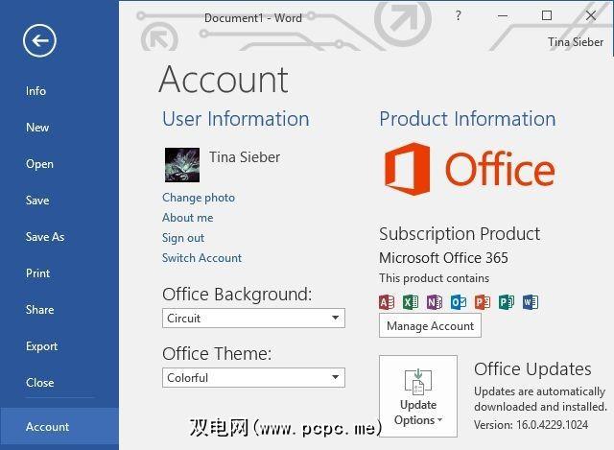Click the Switch Account link
The height and width of the screenshot is (450, 614).
pos(201,258)
